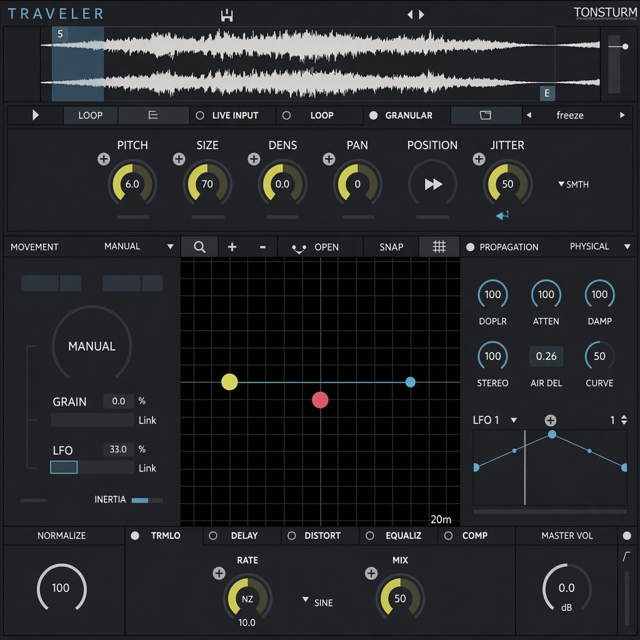Add modulation to PAN knob
This screenshot has width=640, height=640.
click(329, 159)
